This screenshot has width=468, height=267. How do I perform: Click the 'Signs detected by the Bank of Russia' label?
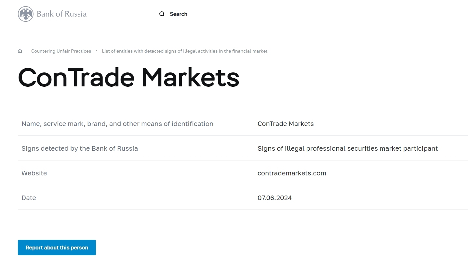pyautogui.click(x=80, y=148)
